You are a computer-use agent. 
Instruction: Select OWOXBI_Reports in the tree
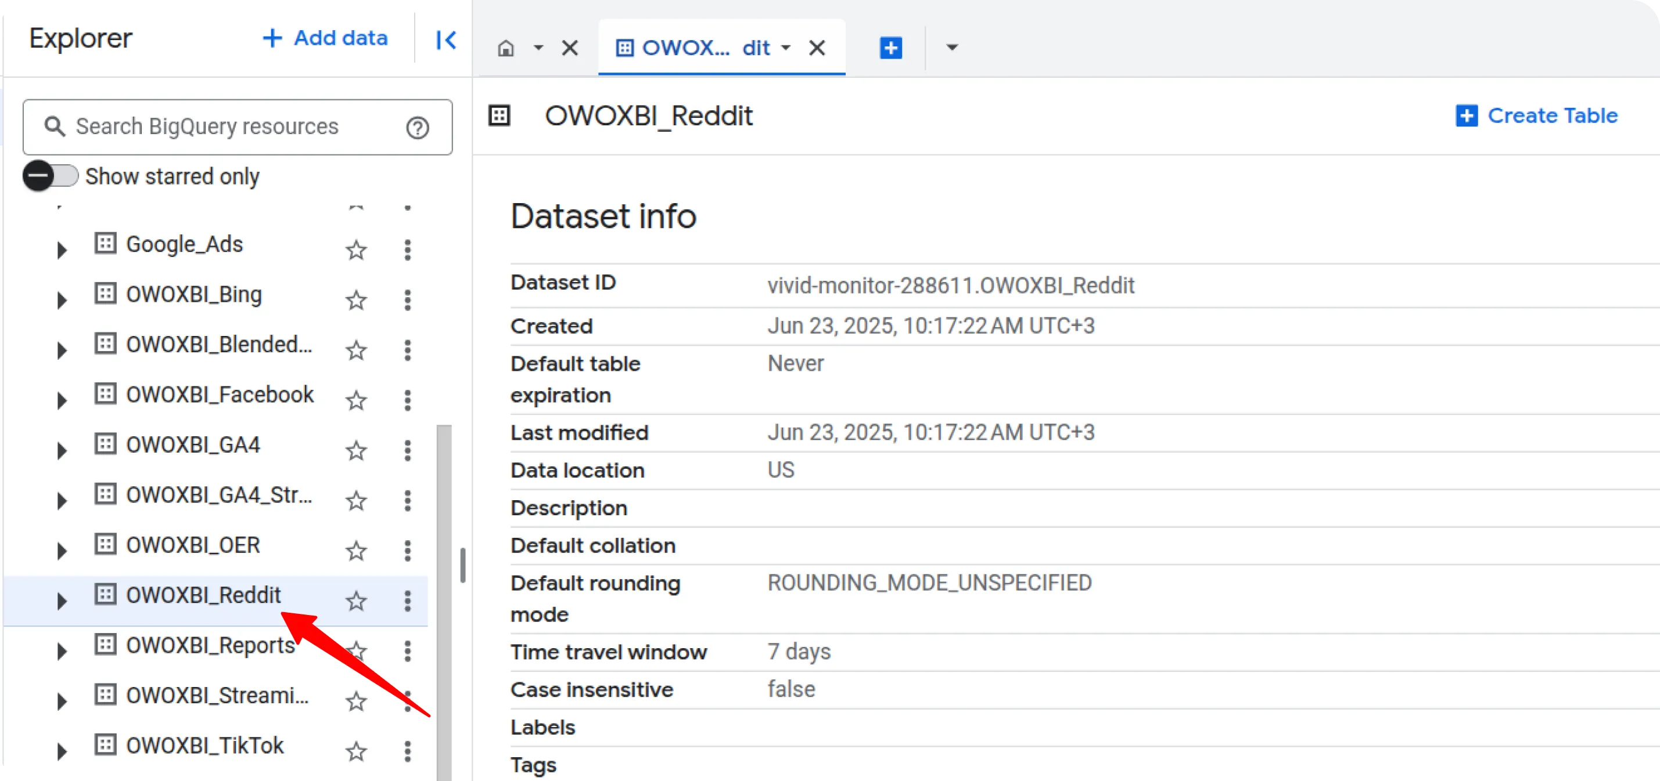point(210,645)
